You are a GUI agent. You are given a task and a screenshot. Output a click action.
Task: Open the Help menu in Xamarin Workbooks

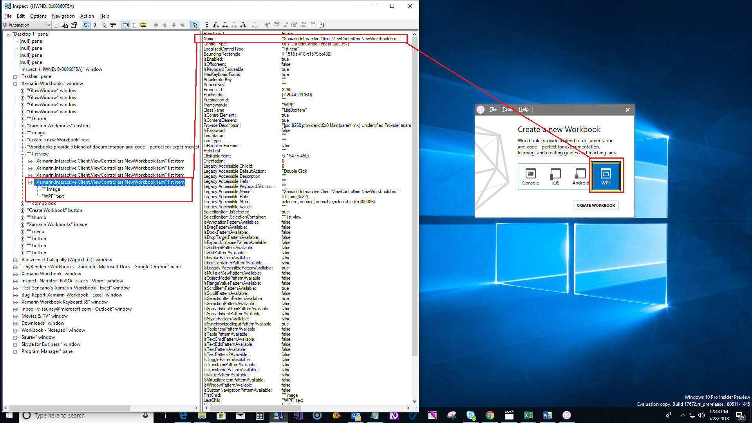tap(524, 109)
